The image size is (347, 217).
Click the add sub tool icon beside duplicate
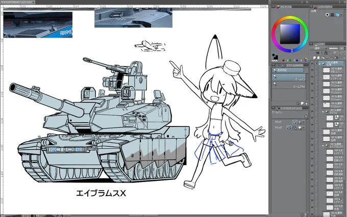pos(298,103)
